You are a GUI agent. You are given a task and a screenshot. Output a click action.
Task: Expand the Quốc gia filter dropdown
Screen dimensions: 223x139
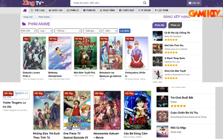click(92, 31)
